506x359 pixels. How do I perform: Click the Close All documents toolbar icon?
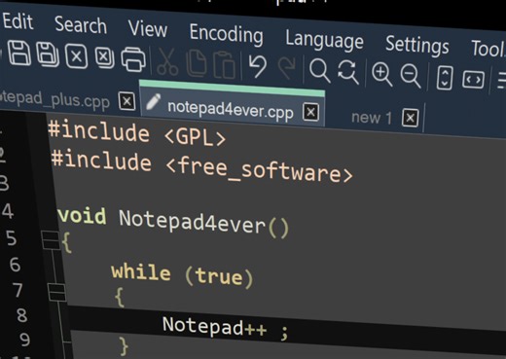(104, 57)
